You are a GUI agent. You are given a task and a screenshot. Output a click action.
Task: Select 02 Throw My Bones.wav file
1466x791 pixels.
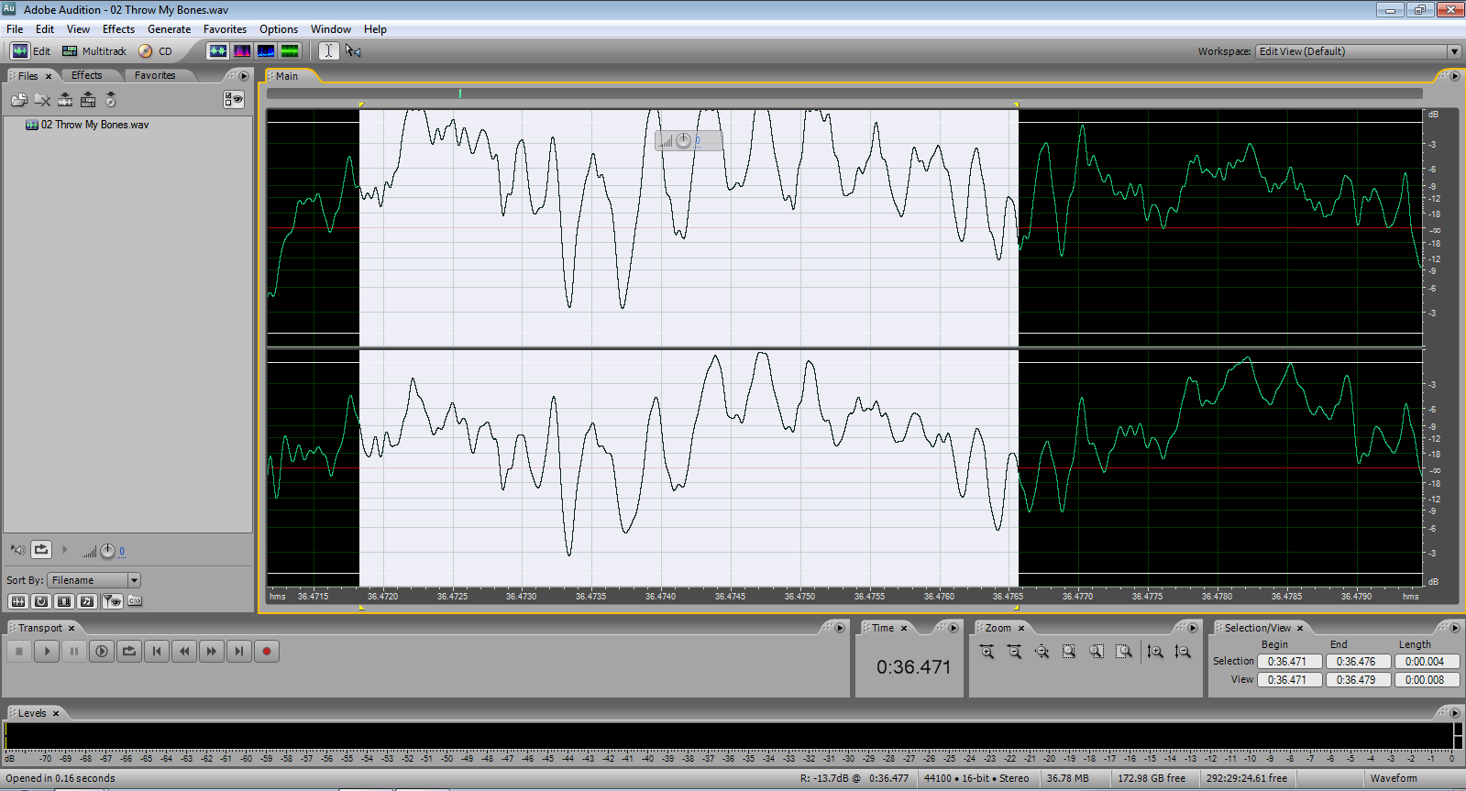94,125
